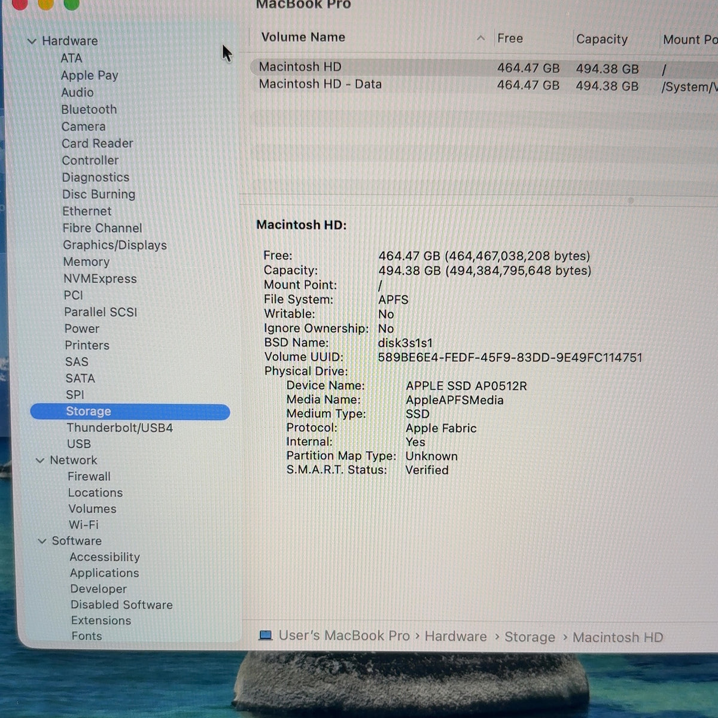
Task: Select SPI in sidebar
Action: pos(75,394)
